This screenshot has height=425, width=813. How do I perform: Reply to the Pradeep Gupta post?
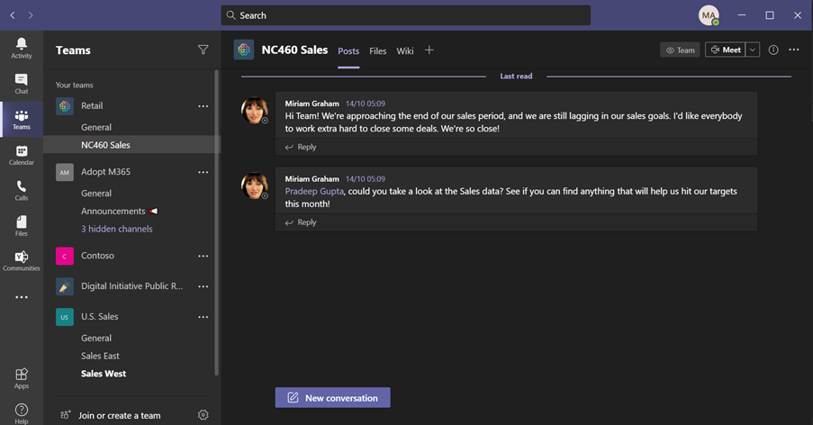301,222
